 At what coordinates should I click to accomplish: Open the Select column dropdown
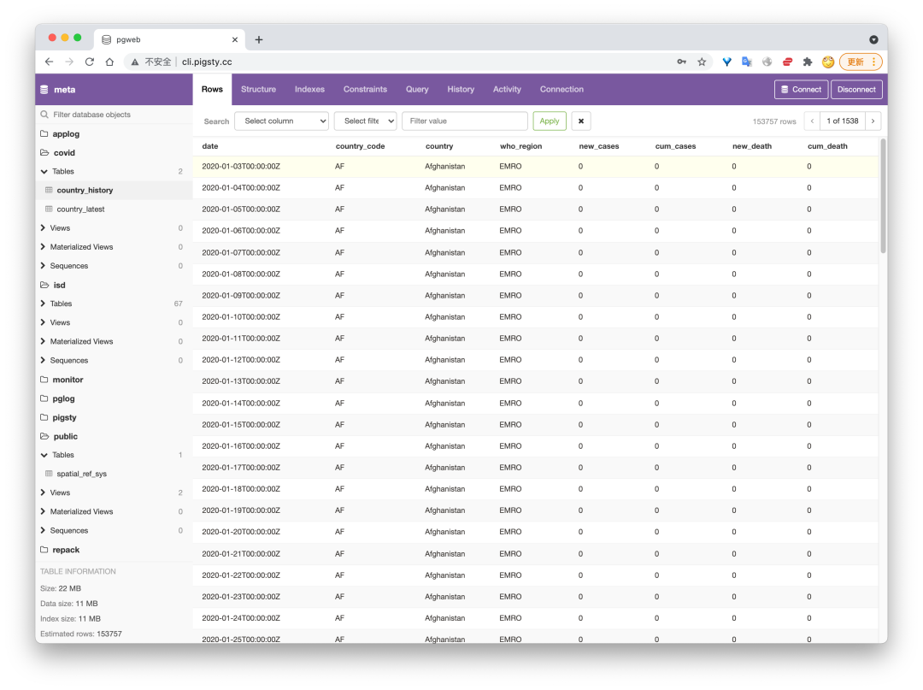coord(281,121)
